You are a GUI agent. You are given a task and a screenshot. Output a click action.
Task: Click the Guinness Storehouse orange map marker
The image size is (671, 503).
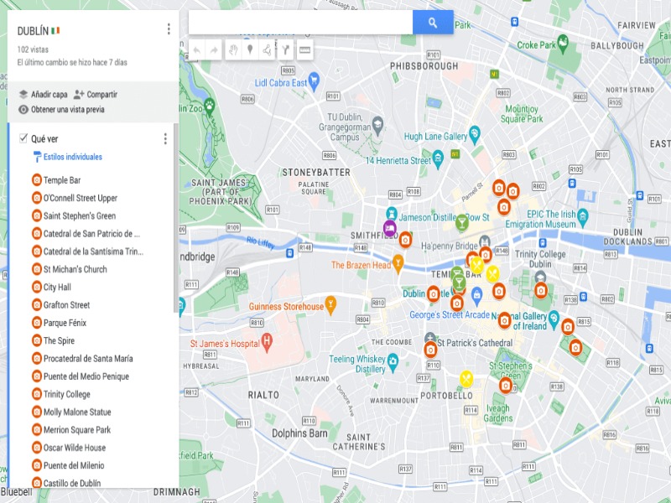pos(330,304)
